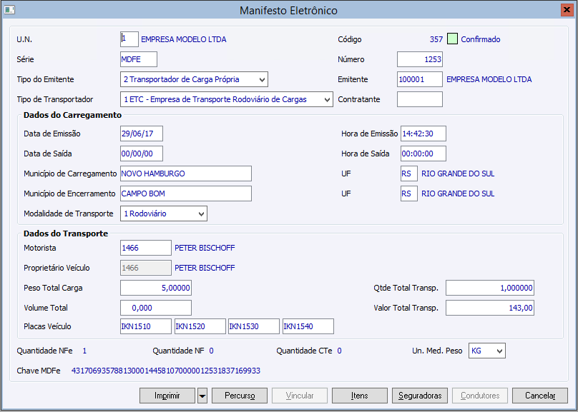The width and height of the screenshot is (578, 412).
Task: Click the empty Contratante field
Action: pos(420,99)
